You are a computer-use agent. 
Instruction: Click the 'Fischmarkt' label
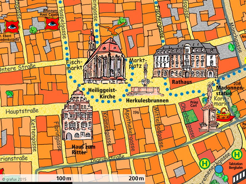pos(74,65)
